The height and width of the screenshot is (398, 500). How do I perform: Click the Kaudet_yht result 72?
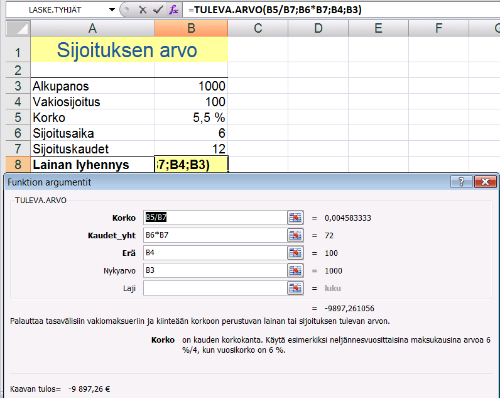[329, 236]
